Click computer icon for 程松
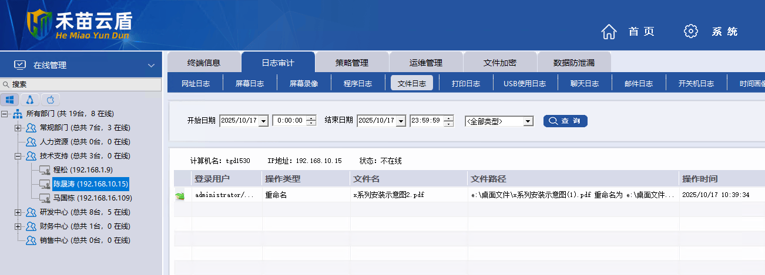Screen dimensions: 765x275 45,170
